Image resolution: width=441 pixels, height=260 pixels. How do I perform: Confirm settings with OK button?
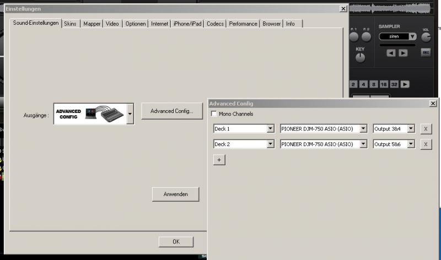(176, 242)
